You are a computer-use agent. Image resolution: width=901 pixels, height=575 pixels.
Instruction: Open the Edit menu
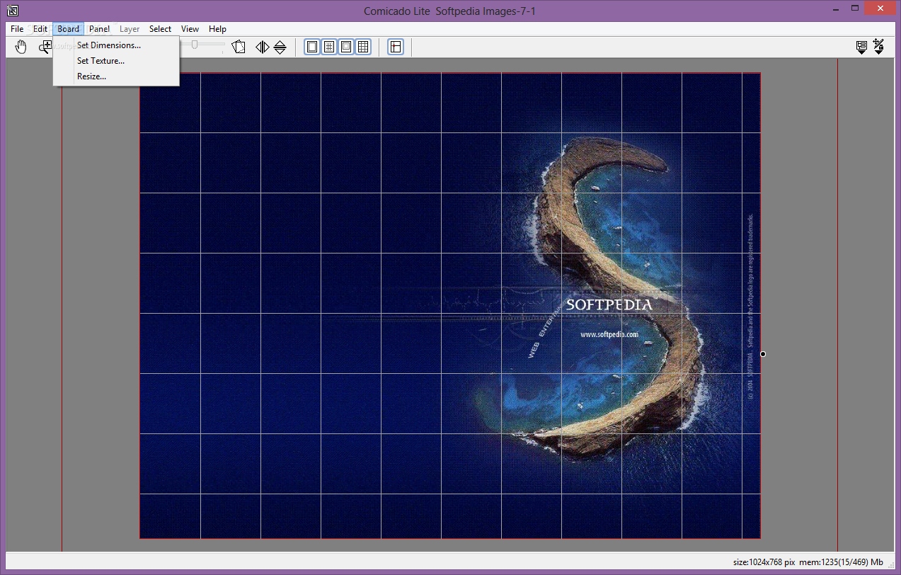(40, 29)
